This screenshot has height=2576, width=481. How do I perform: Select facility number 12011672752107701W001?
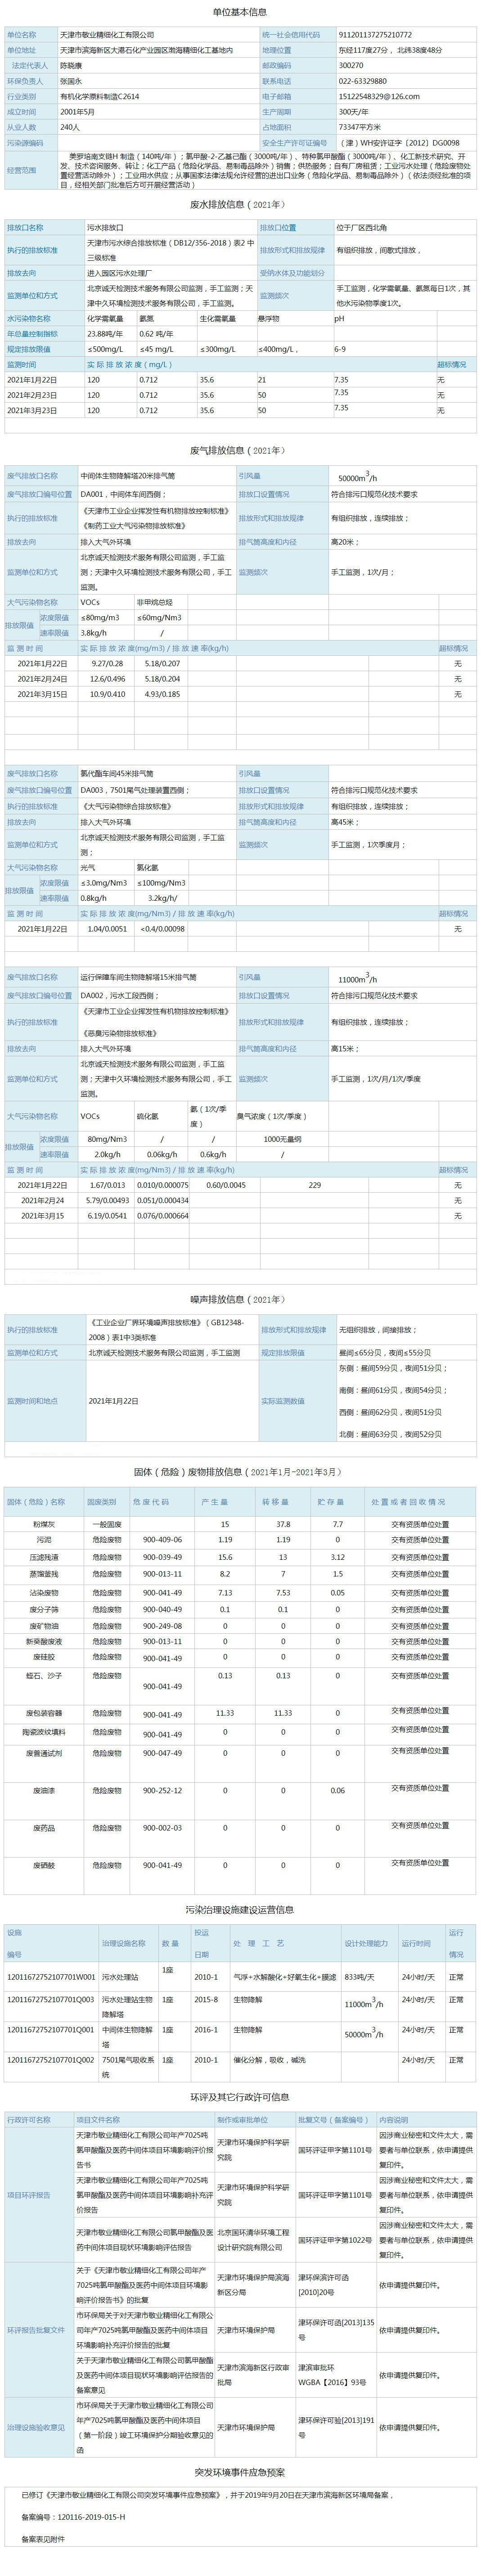pyautogui.click(x=52, y=1977)
